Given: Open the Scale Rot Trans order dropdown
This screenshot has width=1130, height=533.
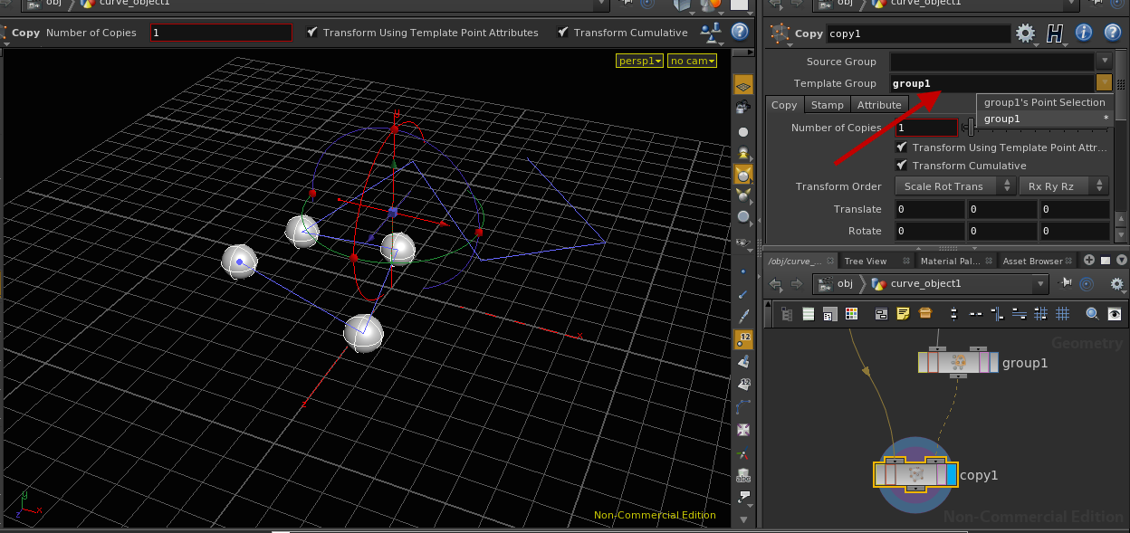Looking at the screenshot, I should pos(954,186).
